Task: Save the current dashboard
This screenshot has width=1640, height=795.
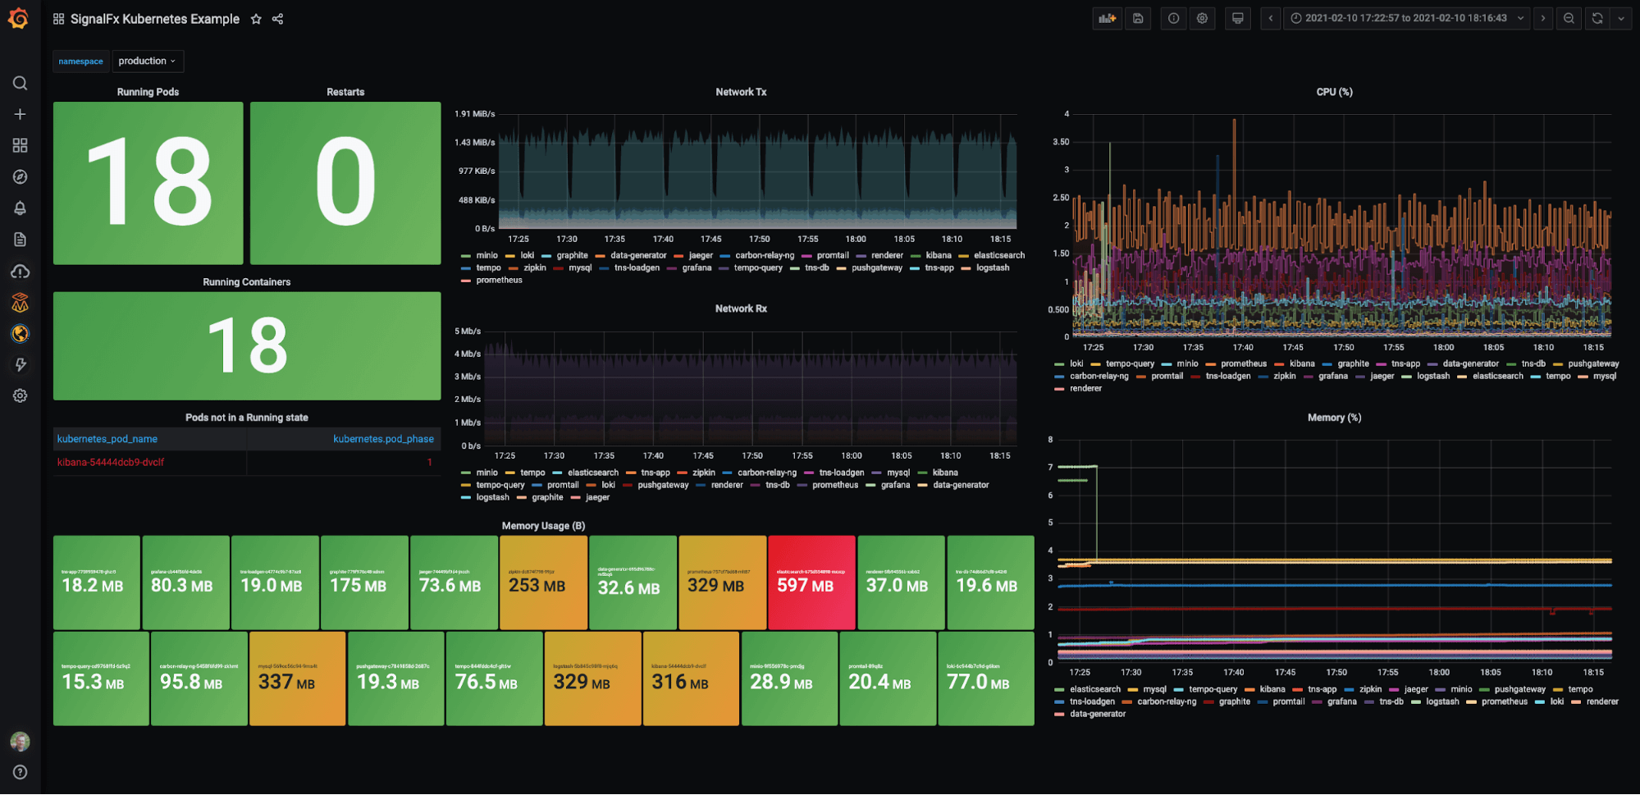Action: coord(1138,18)
